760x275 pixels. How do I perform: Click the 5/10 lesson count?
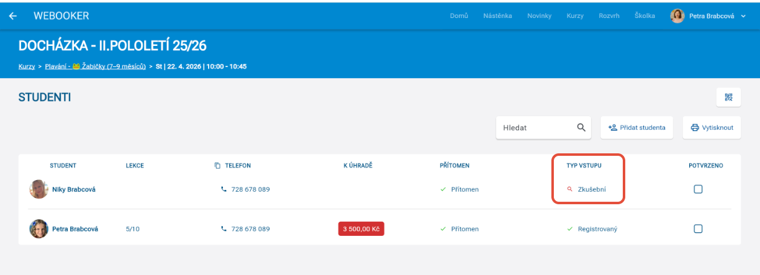[132, 229]
